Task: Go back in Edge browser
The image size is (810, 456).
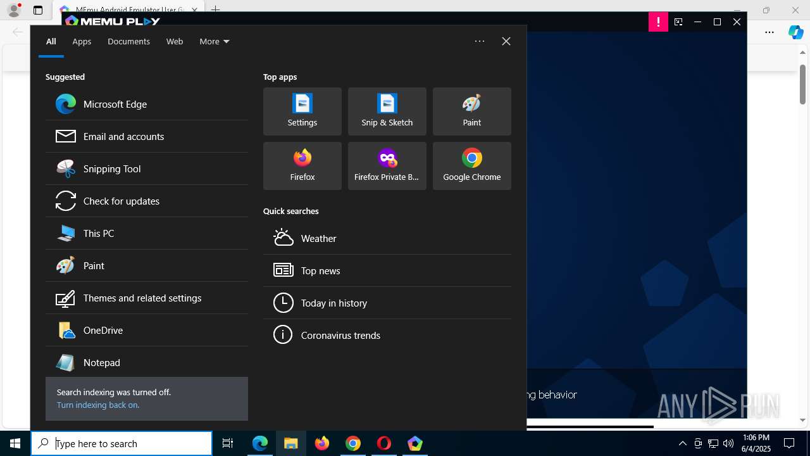Action: [x=18, y=32]
